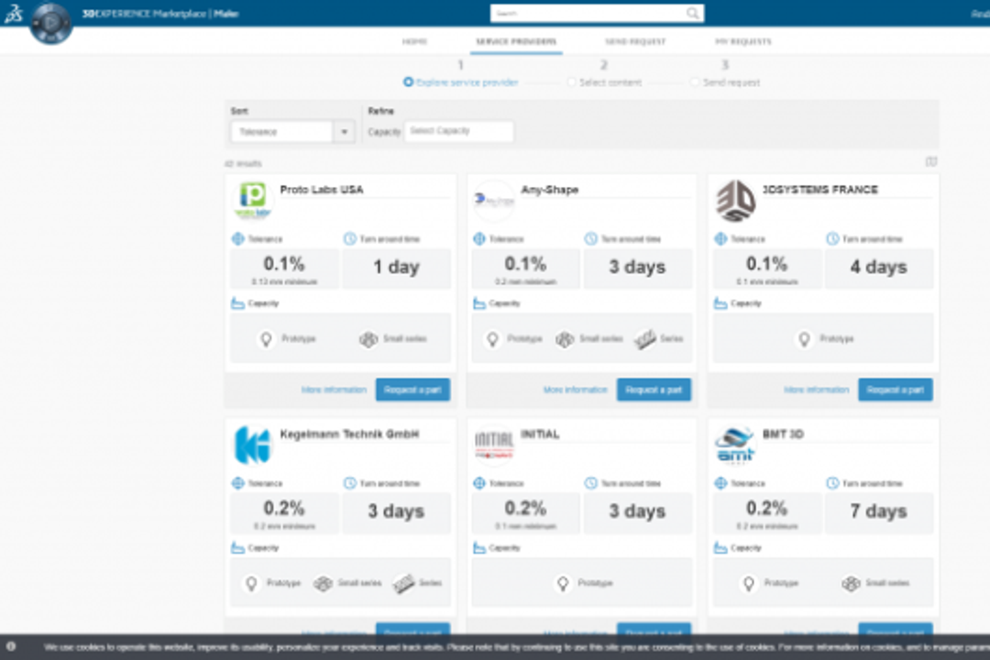Click Kegelmann series icon
This screenshot has width=990, height=660.
click(403, 584)
